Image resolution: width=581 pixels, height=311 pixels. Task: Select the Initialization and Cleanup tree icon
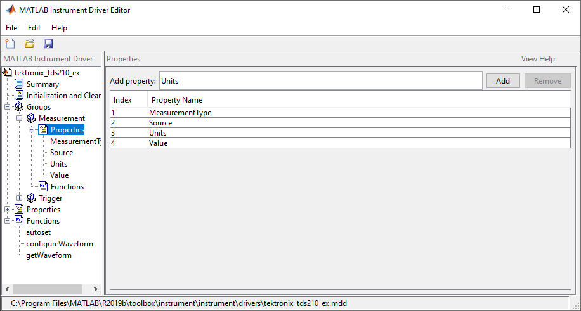[19, 96]
